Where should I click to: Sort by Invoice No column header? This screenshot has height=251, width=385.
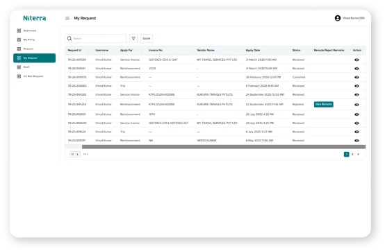click(156, 50)
